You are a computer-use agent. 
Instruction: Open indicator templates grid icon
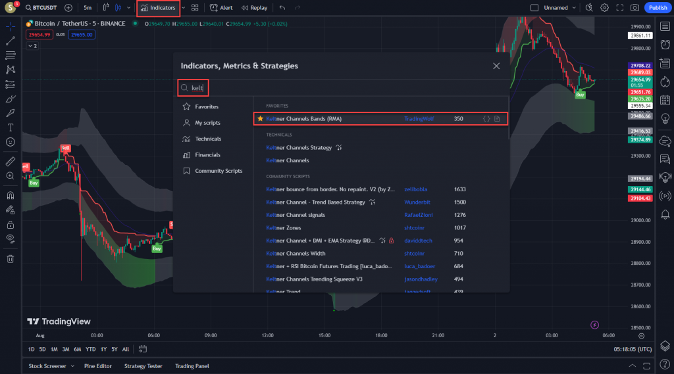click(x=195, y=8)
